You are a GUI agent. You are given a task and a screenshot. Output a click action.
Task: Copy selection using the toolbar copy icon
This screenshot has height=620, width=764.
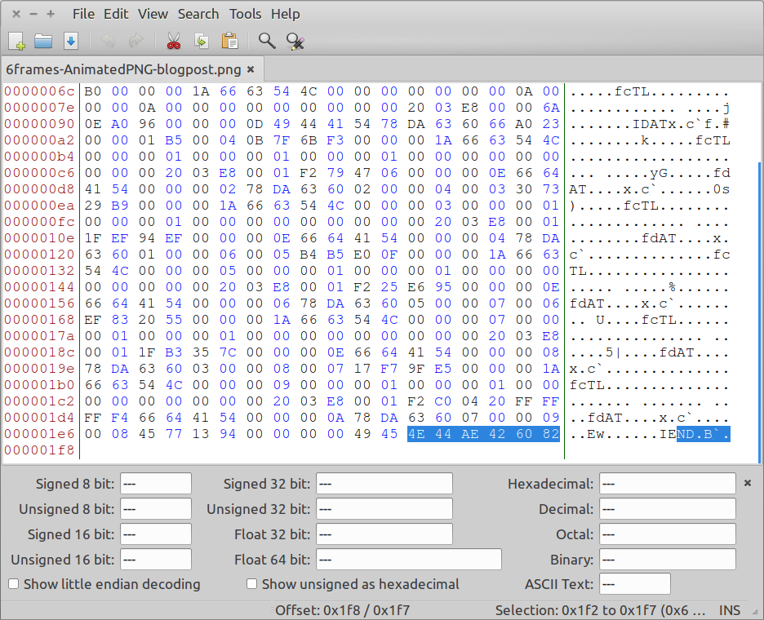201,41
